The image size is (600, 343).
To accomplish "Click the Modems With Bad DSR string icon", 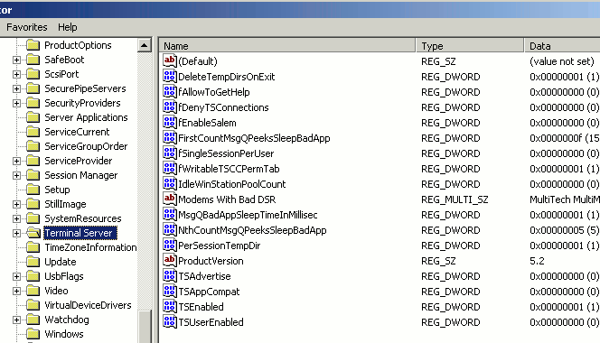I will [170, 199].
